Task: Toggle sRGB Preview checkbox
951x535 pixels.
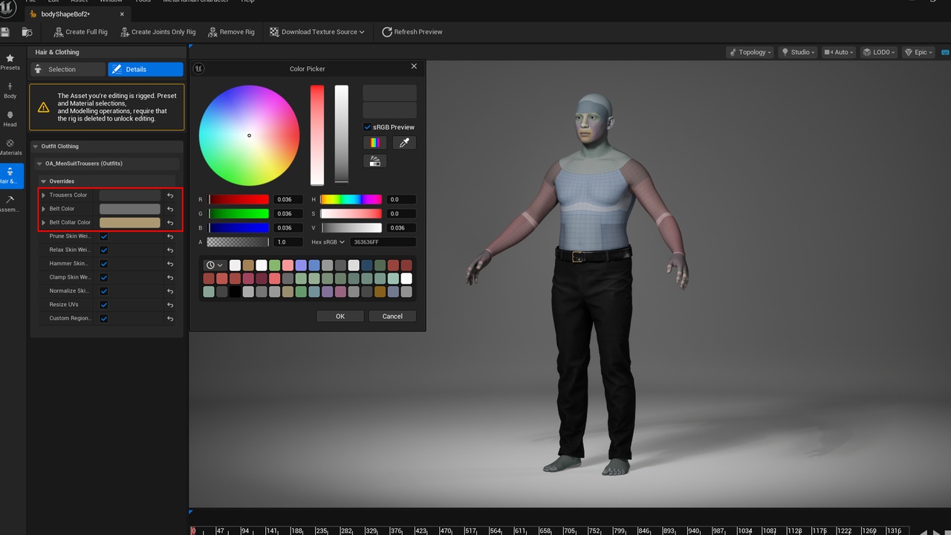Action: [367, 127]
